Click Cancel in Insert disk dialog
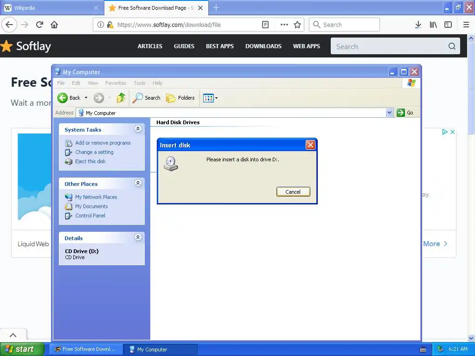 click(x=293, y=191)
